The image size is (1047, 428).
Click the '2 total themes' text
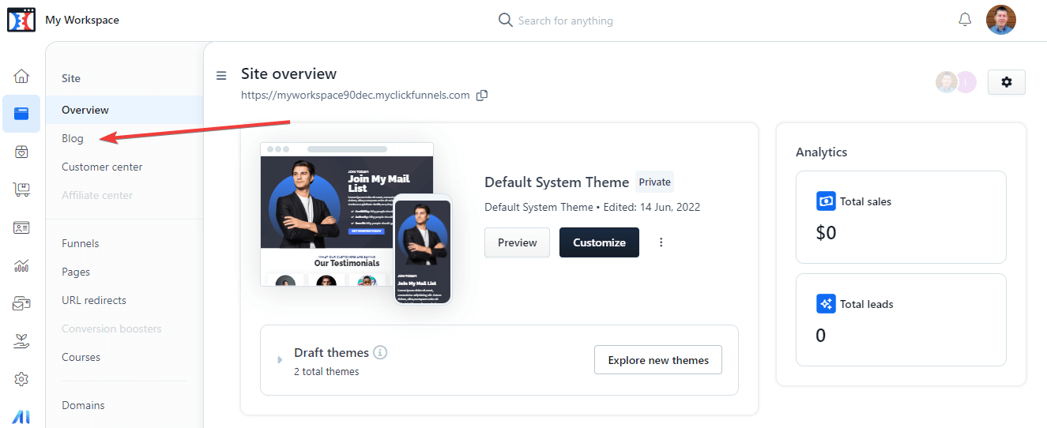(x=326, y=371)
